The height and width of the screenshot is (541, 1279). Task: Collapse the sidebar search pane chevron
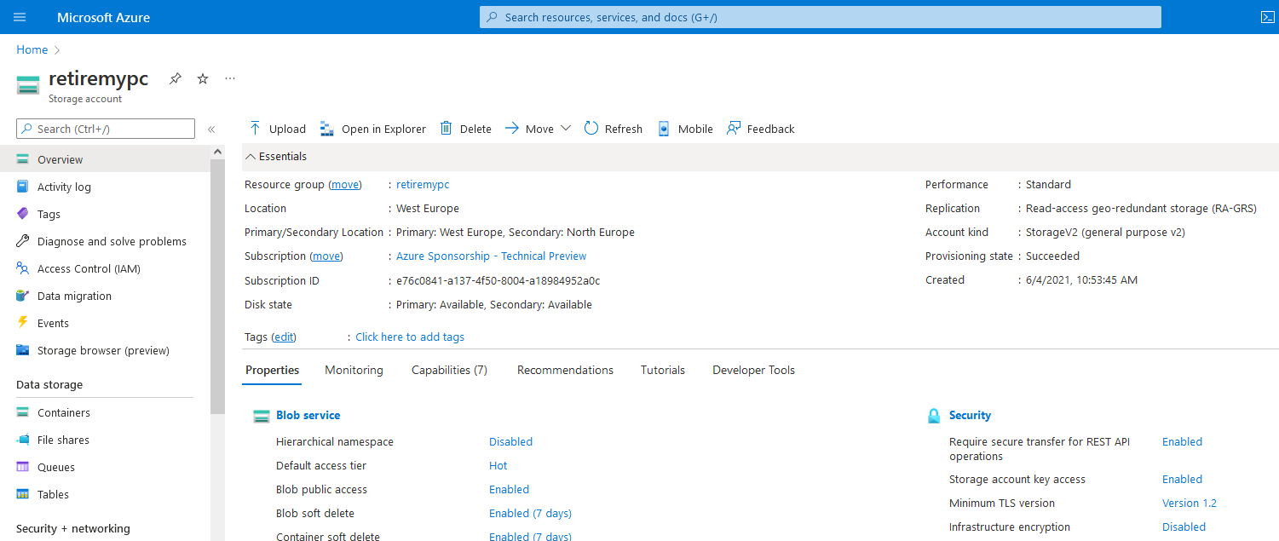coord(211,129)
